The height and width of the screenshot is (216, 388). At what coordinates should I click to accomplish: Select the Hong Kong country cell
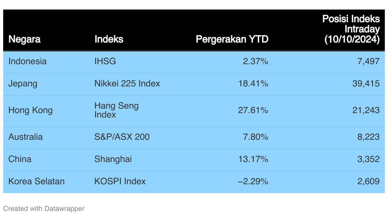click(x=31, y=110)
